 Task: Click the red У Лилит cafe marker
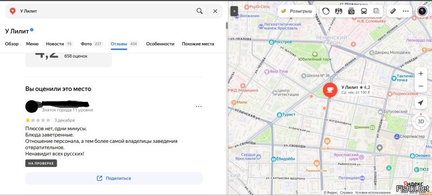[x=330, y=90]
